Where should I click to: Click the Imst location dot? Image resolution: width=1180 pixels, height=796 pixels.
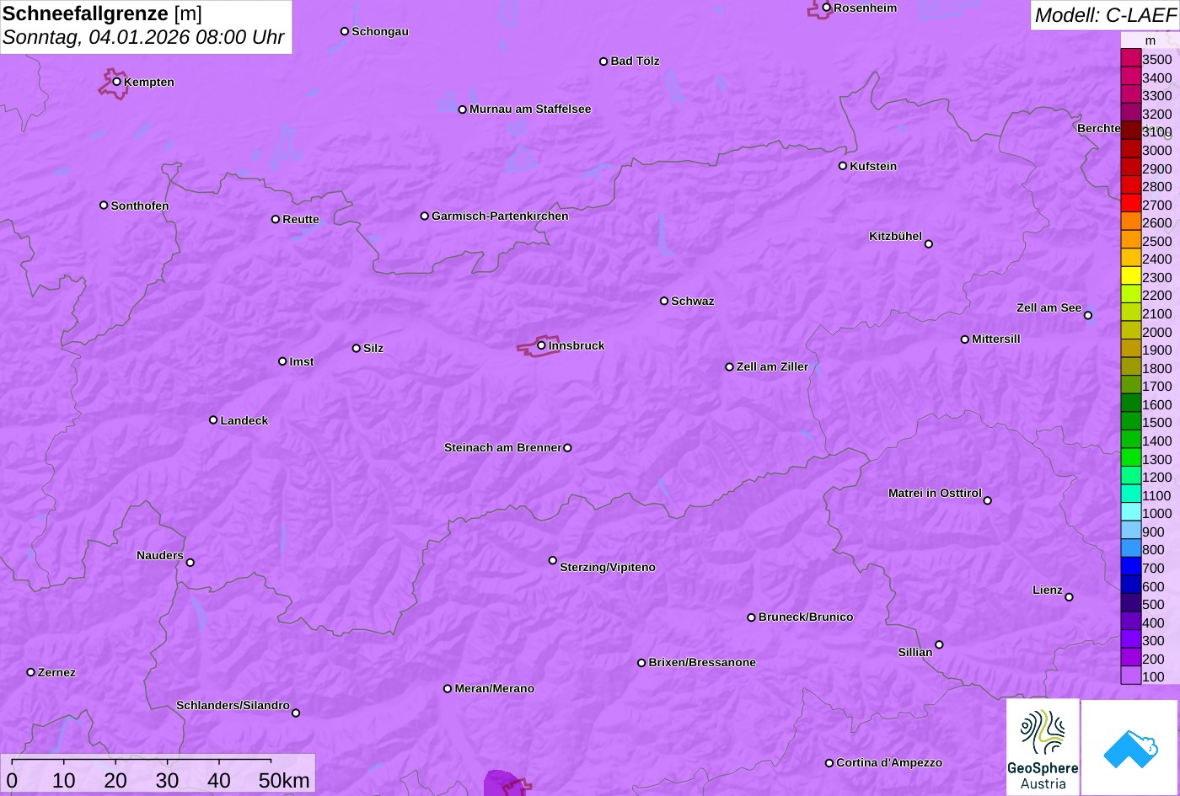tap(282, 361)
